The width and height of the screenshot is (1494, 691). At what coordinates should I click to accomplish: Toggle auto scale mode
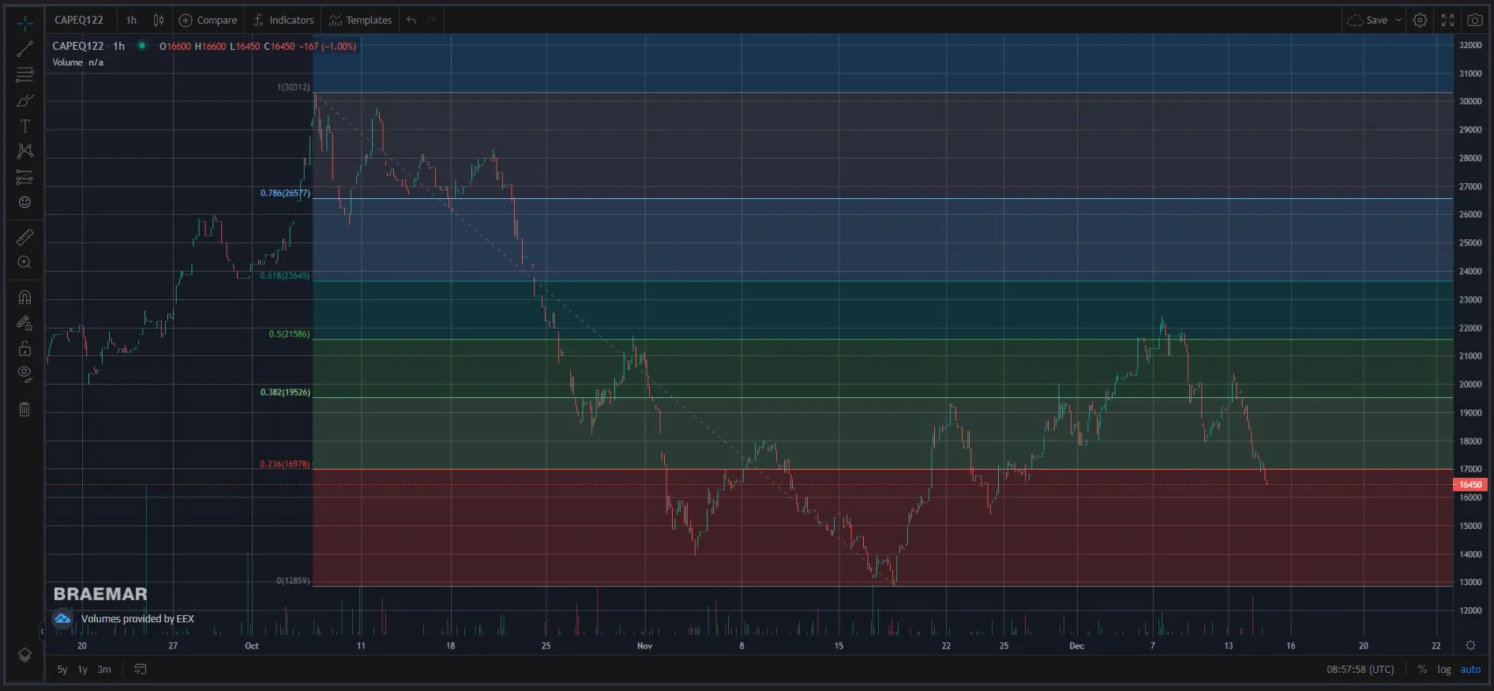(x=1470, y=670)
